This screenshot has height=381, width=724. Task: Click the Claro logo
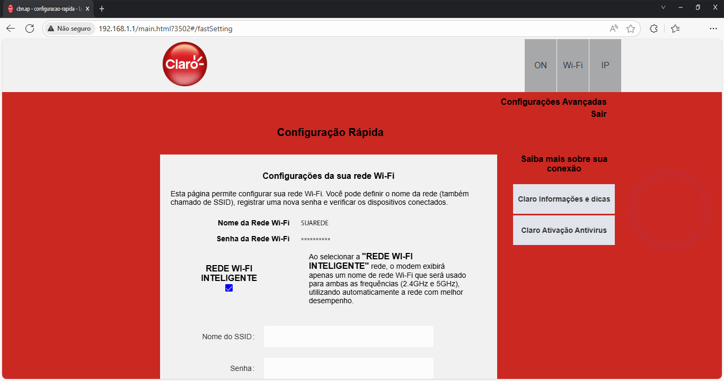click(184, 65)
